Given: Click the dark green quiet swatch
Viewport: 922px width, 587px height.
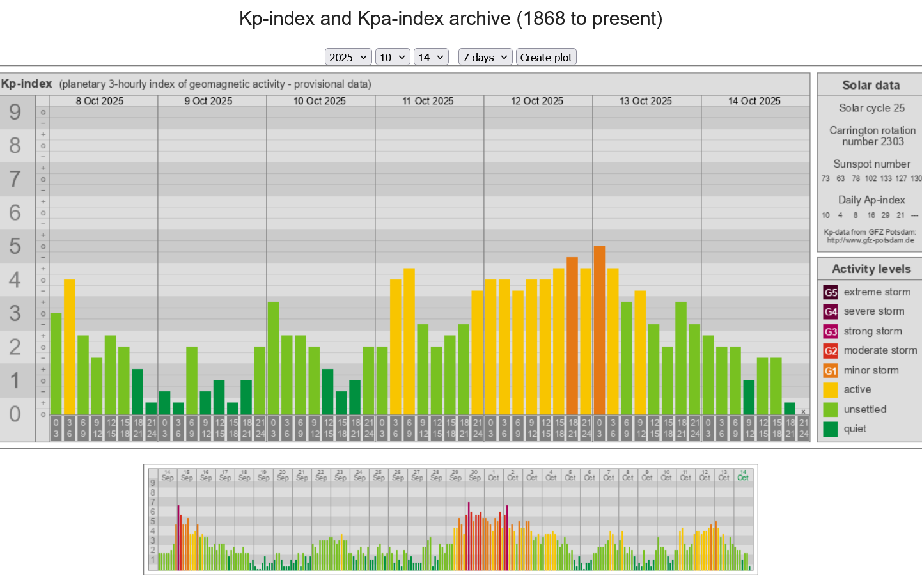Looking at the screenshot, I should [x=830, y=429].
